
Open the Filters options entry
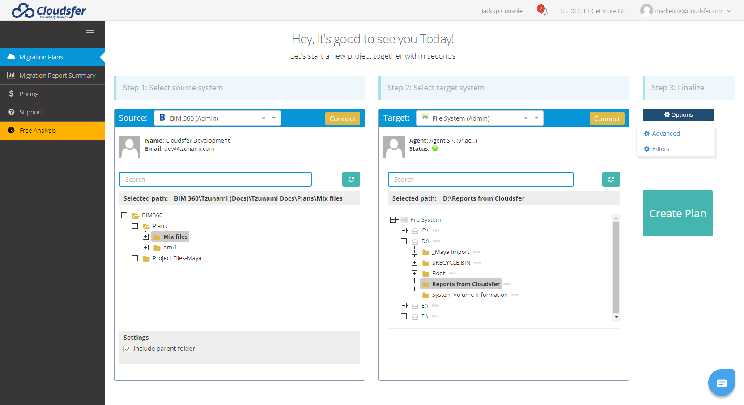(x=657, y=149)
